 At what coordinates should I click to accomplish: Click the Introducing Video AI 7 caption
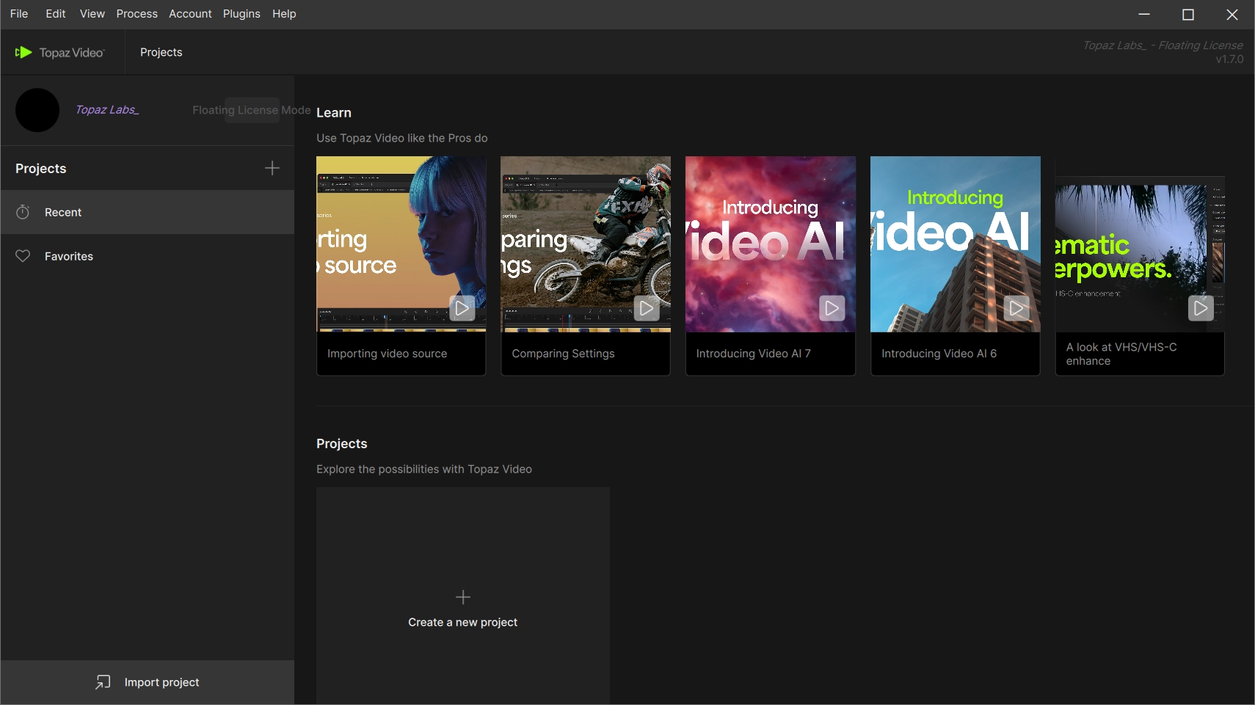tap(754, 354)
